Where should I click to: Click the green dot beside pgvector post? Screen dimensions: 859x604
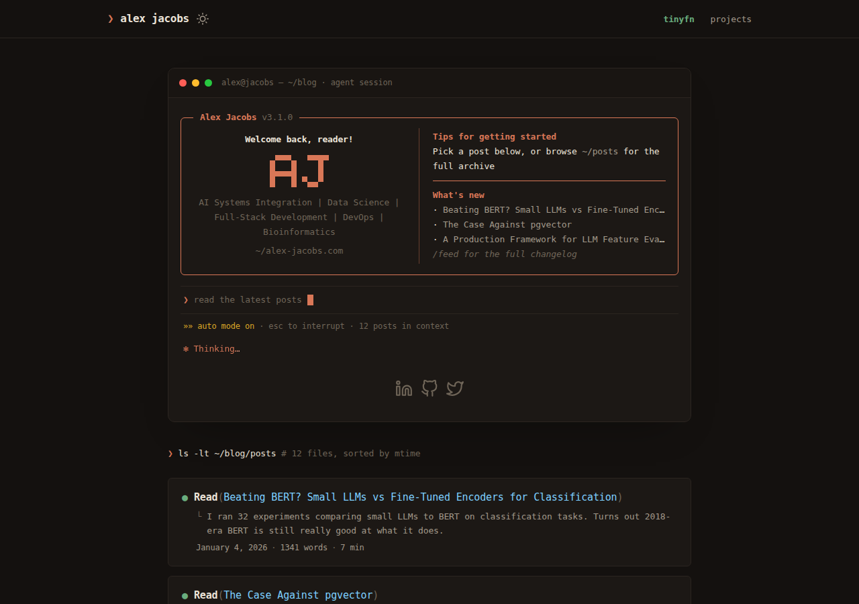point(185,596)
